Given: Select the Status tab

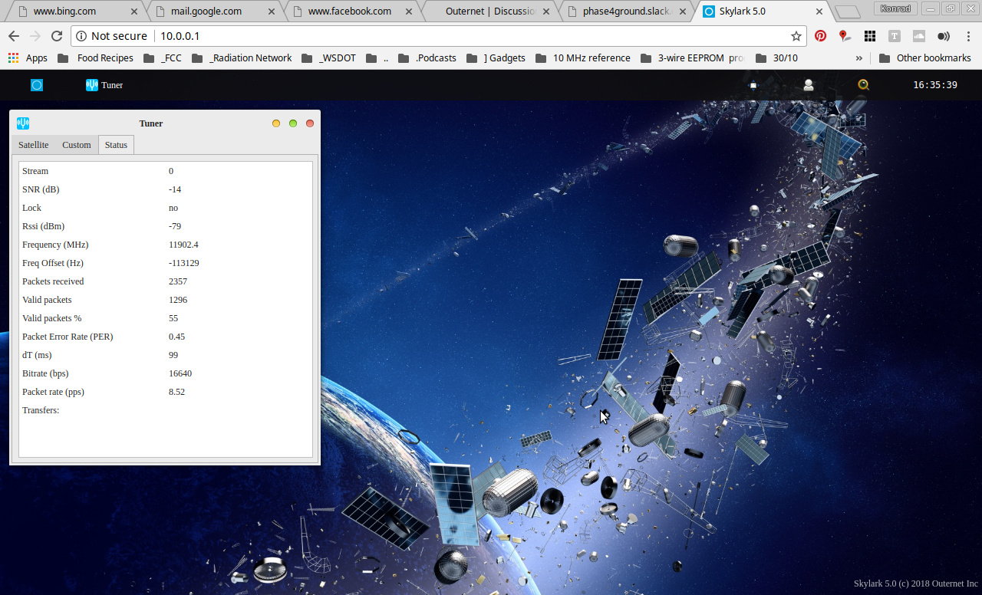Looking at the screenshot, I should click(x=117, y=145).
